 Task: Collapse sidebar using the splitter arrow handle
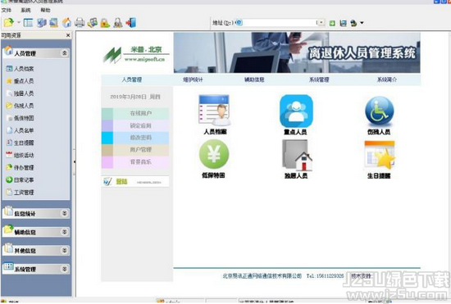pos(74,162)
